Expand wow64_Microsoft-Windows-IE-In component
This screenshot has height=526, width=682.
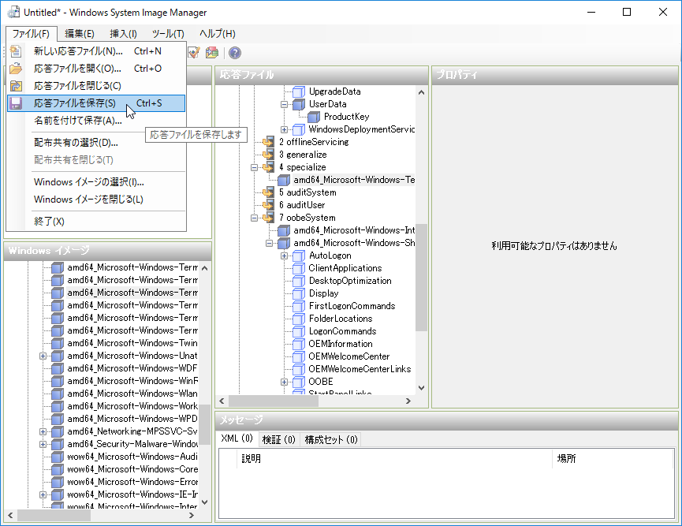[43, 494]
